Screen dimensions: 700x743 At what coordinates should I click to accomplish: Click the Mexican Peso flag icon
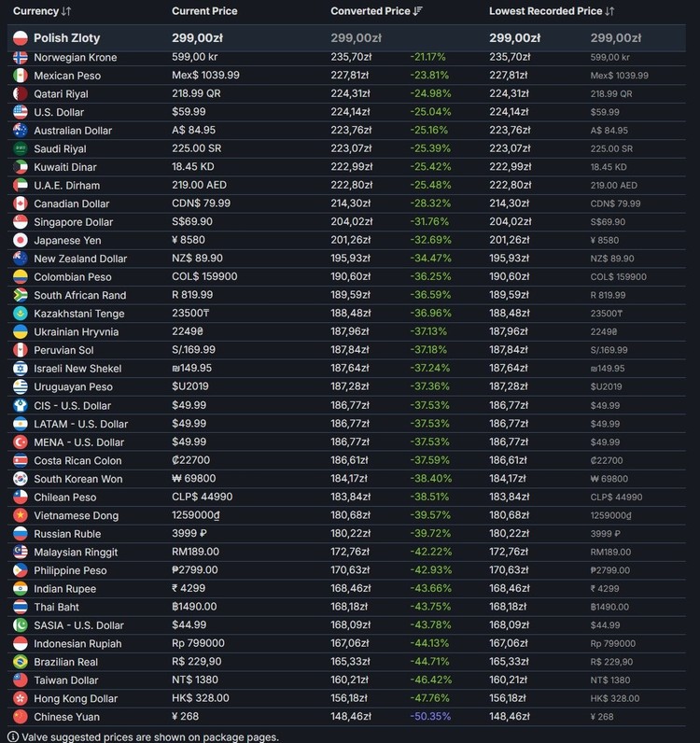click(x=21, y=76)
